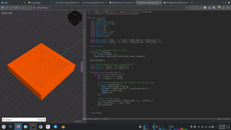Open the KDE application launcher

coord(4,127)
